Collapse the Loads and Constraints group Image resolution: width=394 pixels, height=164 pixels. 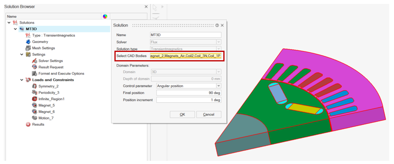22,80
